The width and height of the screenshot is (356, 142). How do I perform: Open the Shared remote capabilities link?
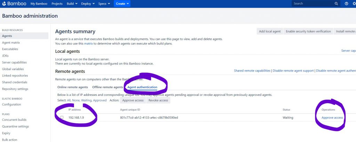pyautogui.click(x=252, y=71)
